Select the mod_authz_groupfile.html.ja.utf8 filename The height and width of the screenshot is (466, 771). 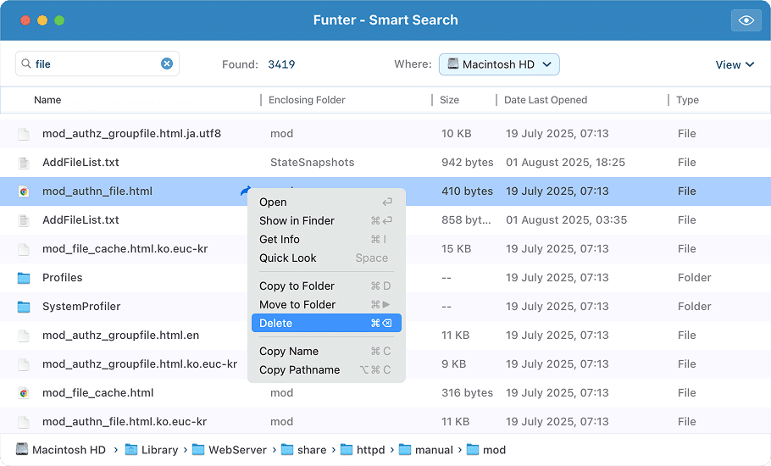pos(132,134)
